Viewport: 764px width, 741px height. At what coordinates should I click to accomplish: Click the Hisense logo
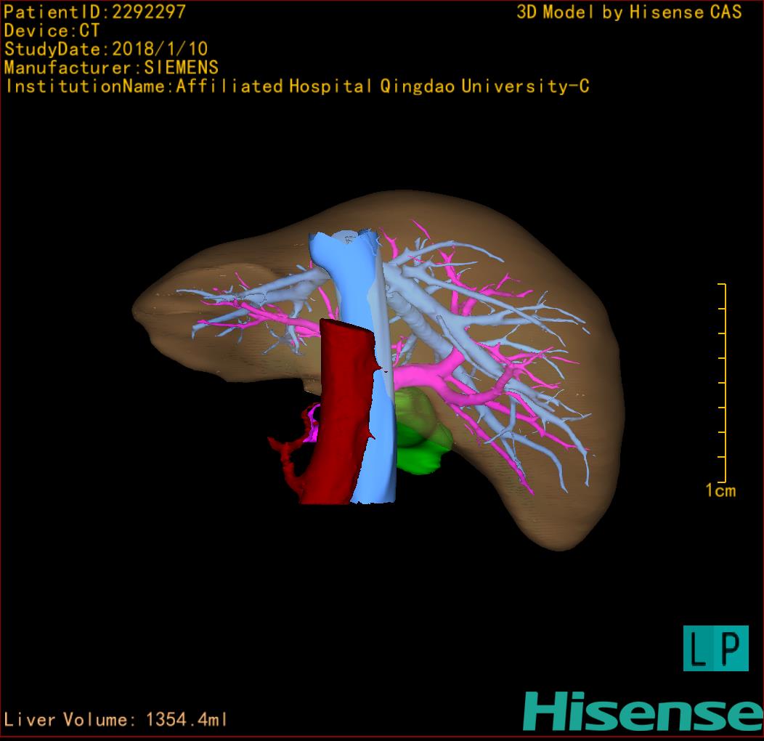tap(643, 711)
